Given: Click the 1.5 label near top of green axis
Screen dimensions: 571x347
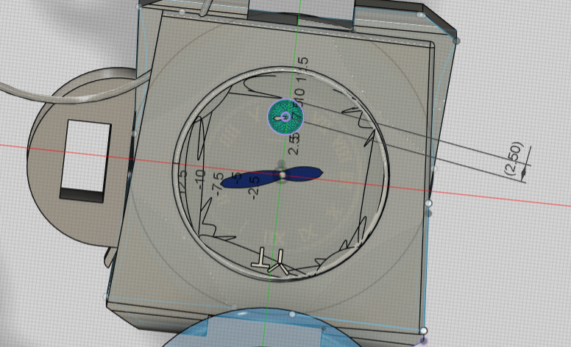Looking at the screenshot, I should pos(302,70).
